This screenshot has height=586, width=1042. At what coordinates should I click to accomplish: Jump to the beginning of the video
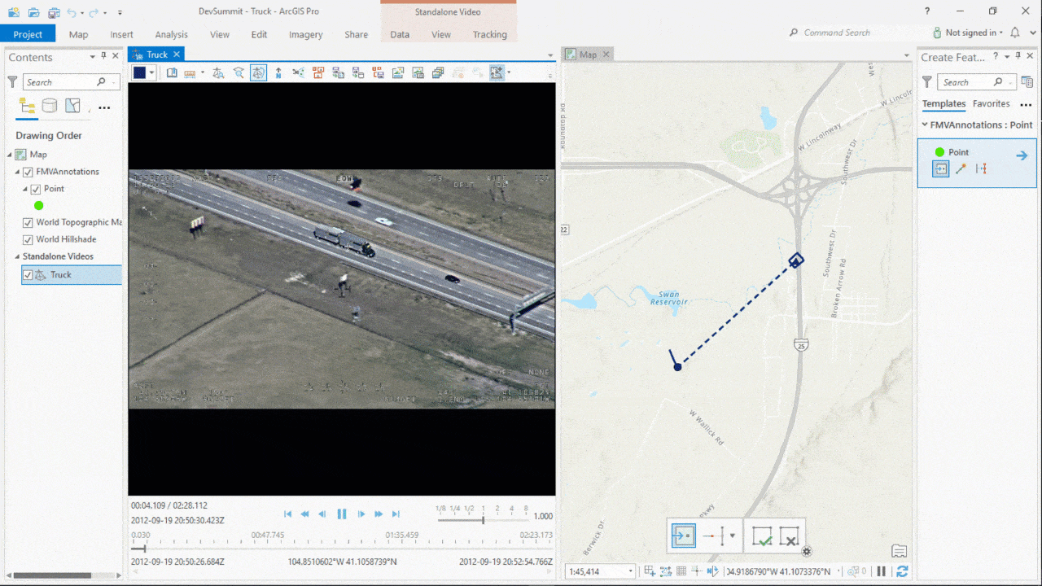[x=287, y=514]
